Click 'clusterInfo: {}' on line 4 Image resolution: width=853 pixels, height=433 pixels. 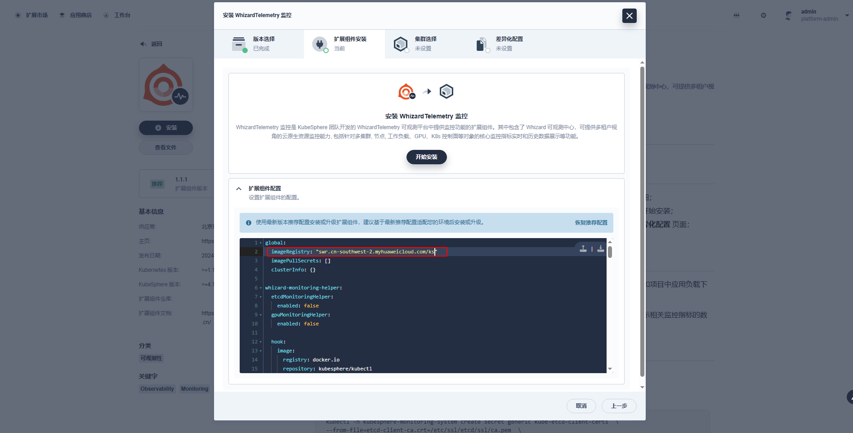pos(293,270)
